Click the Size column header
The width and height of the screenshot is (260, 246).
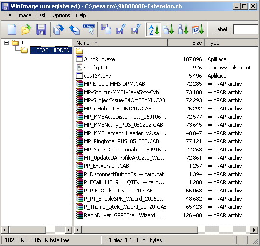pos(186,43)
